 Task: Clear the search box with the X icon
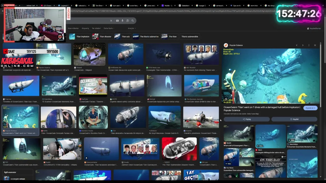(111, 21)
